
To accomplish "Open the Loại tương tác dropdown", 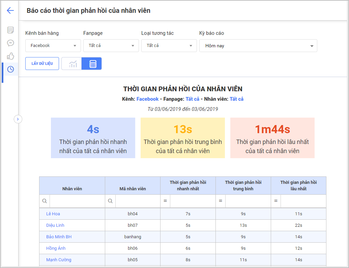I will pos(169,46).
